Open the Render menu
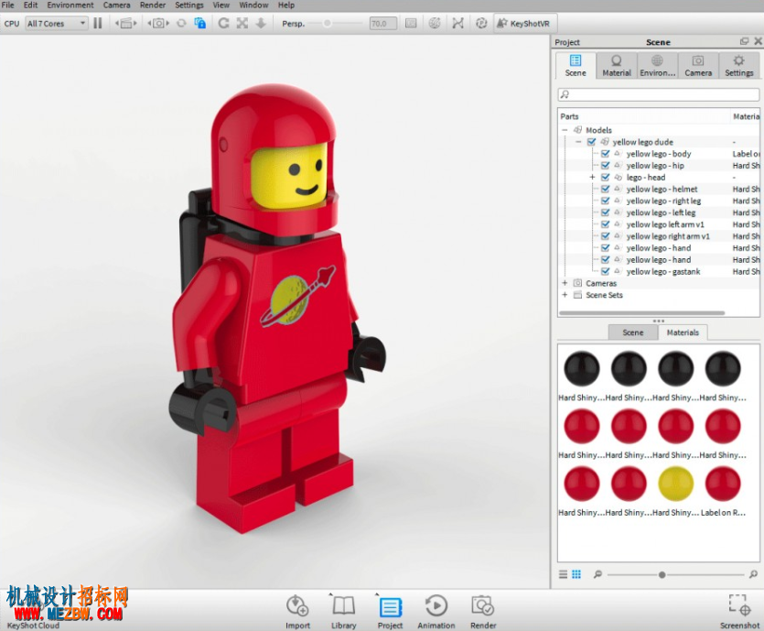764x631 pixels. 153,5
